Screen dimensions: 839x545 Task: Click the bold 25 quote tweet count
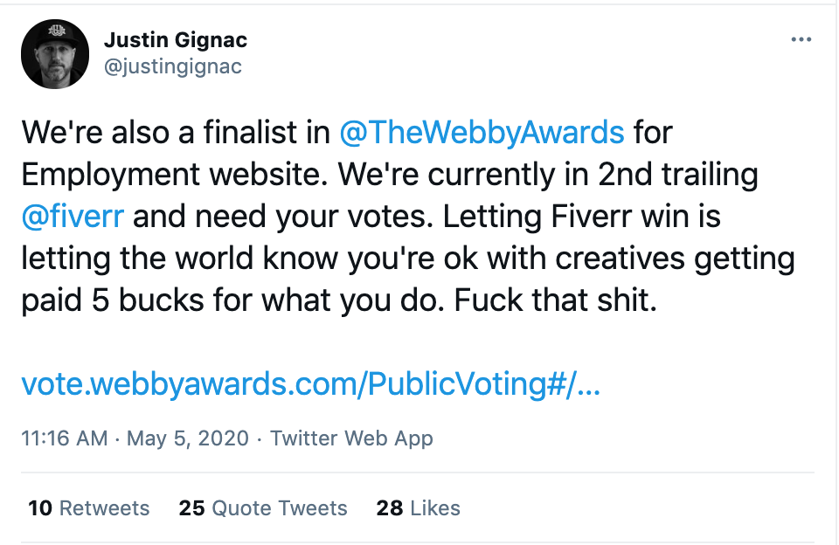click(191, 508)
